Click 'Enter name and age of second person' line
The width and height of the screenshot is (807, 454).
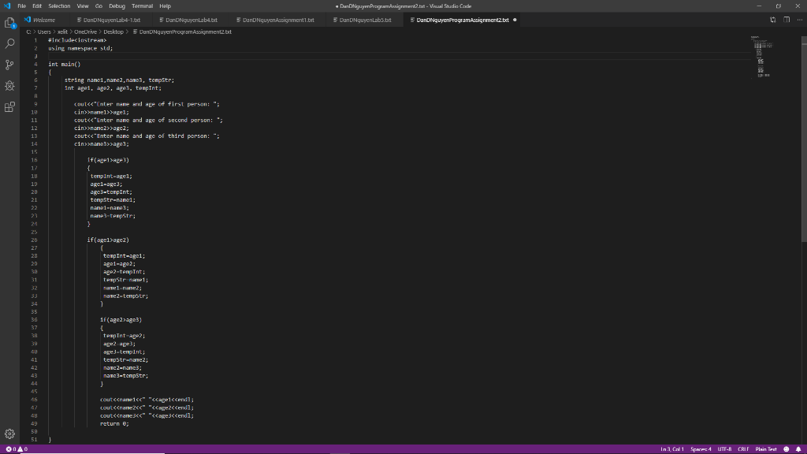[148, 120]
